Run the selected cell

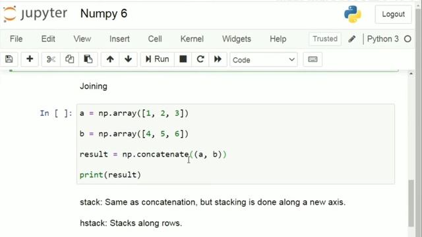pos(157,59)
